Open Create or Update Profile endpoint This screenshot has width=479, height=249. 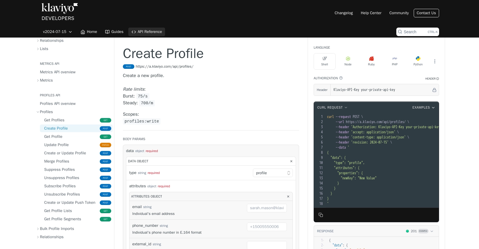click(76, 153)
